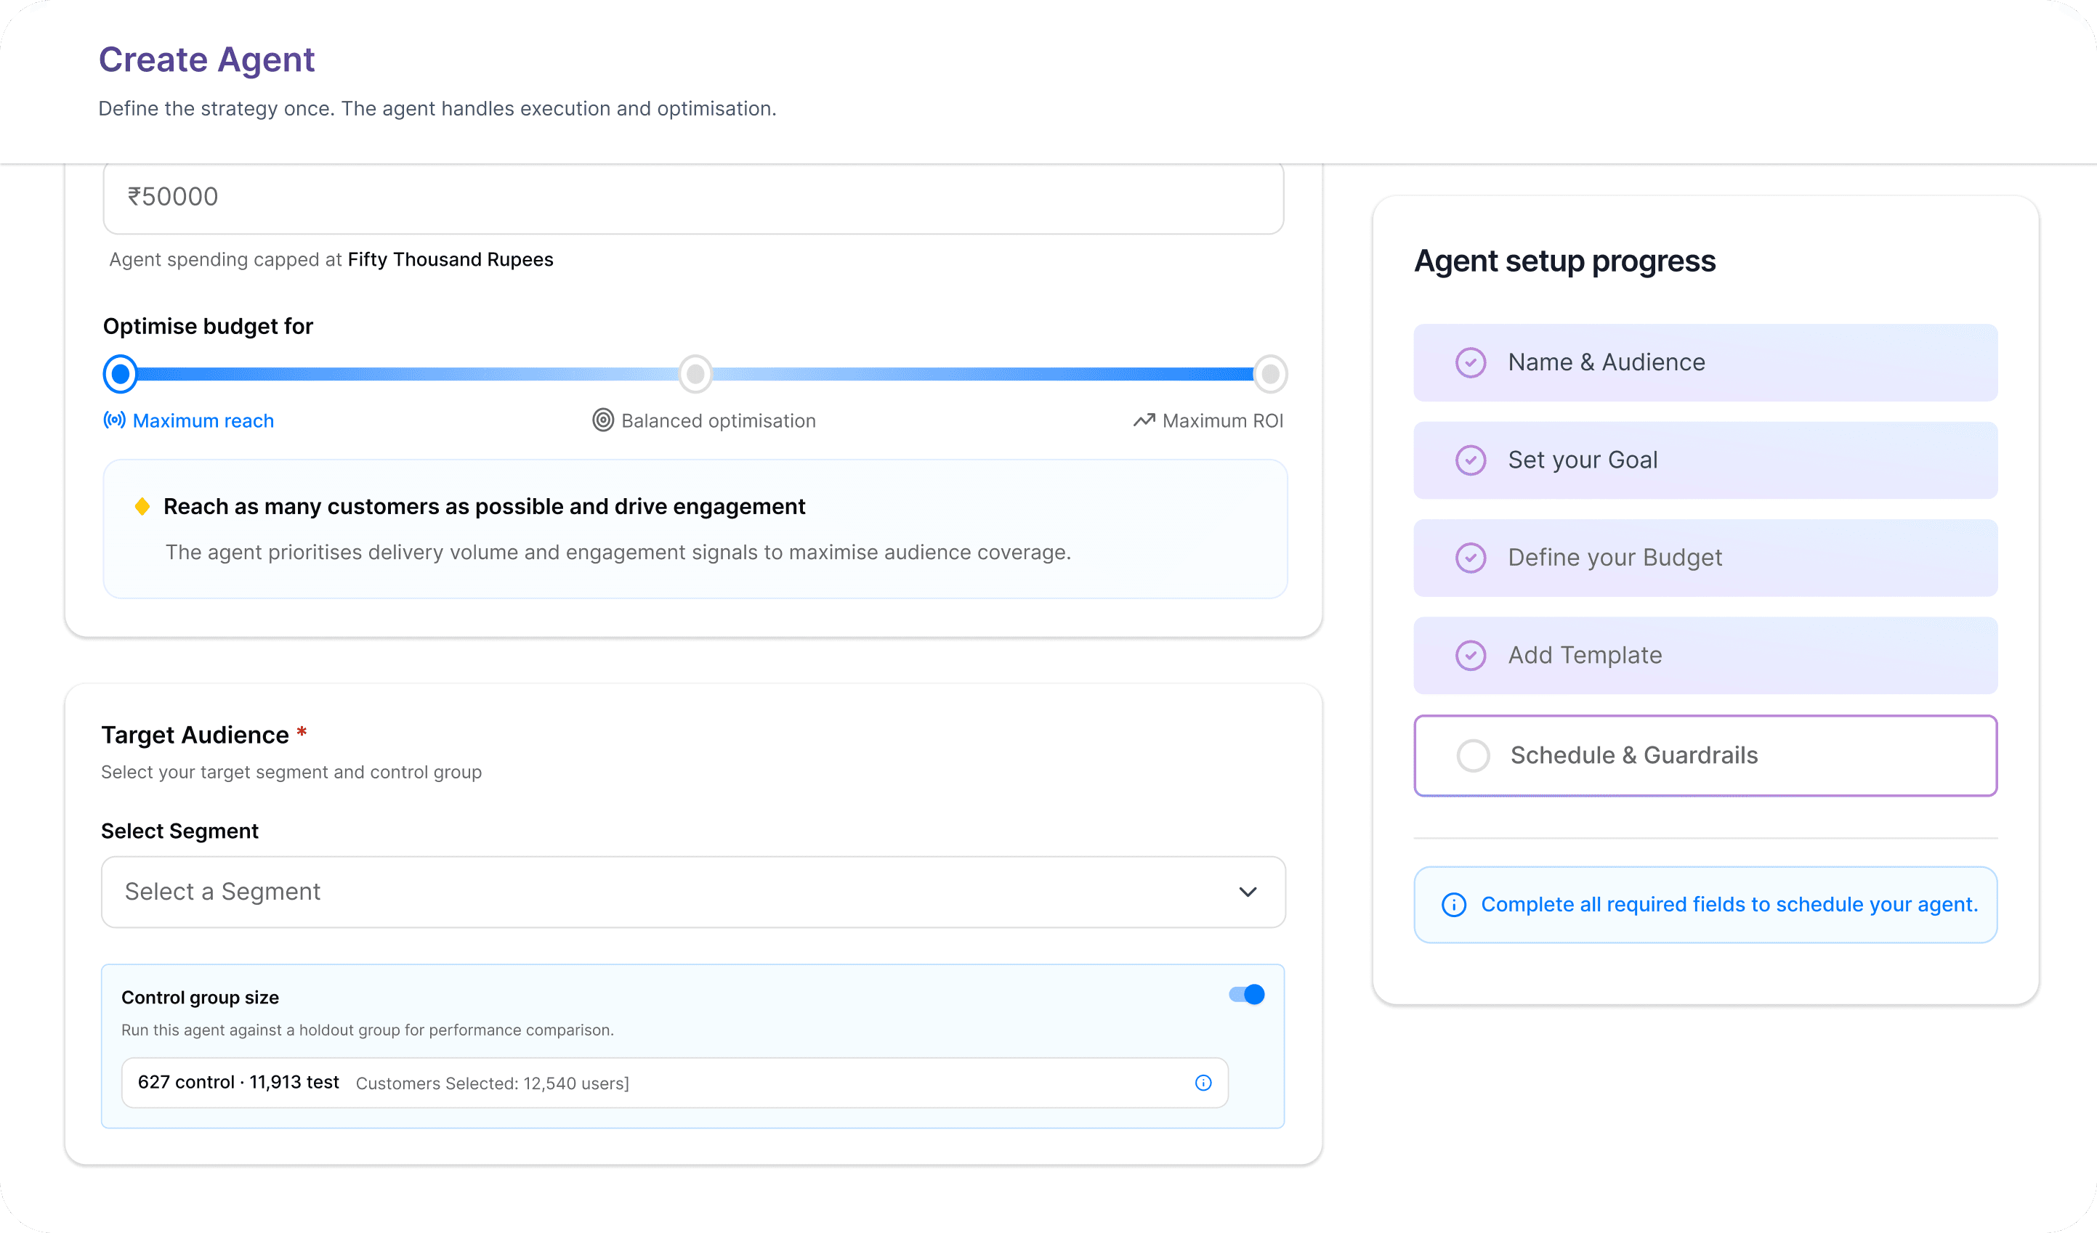
Task: Click the Maximum ROI label
Action: pyautogui.click(x=1222, y=420)
